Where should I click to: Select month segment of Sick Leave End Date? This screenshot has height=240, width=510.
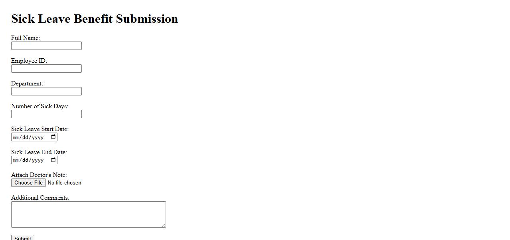[x=16, y=161]
